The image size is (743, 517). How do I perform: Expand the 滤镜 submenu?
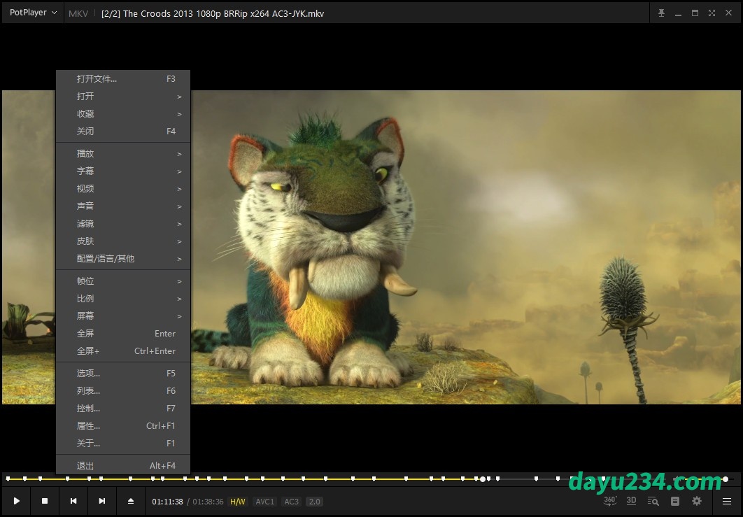point(123,224)
